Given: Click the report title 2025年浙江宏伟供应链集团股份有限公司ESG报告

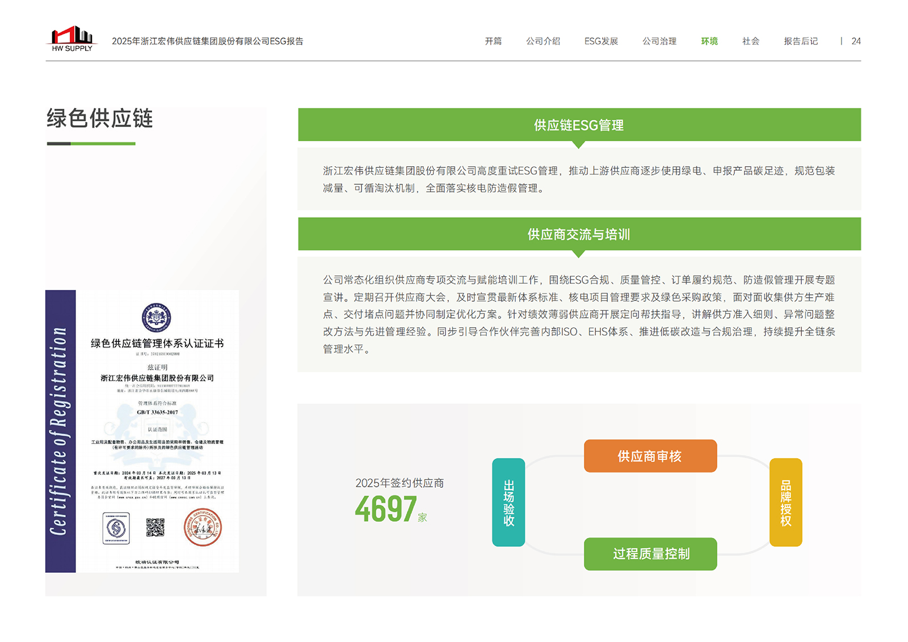Looking at the screenshot, I should [208, 41].
